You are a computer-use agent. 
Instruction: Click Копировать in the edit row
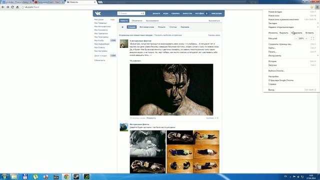pos(296,32)
